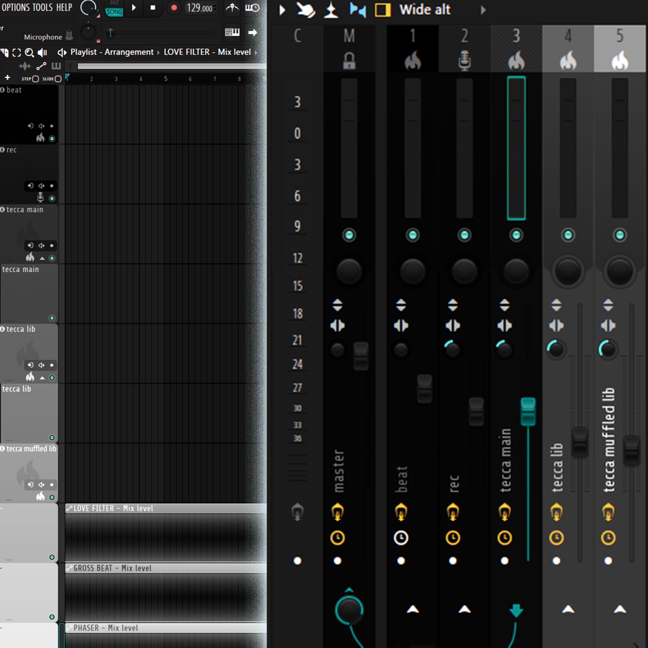The width and height of the screenshot is (648, 648).
Task: Click the song position slider
Action: point(161,32)
